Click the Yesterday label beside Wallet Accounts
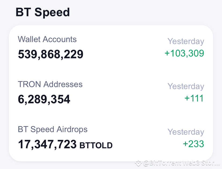Viewport: 222px width, 169px height. coord(186,41)
